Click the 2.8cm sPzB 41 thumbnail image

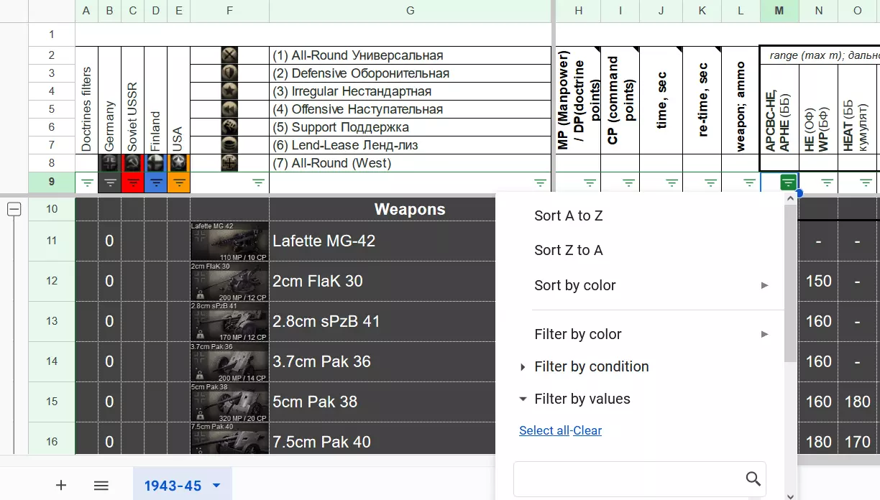[x=229, y=322]
